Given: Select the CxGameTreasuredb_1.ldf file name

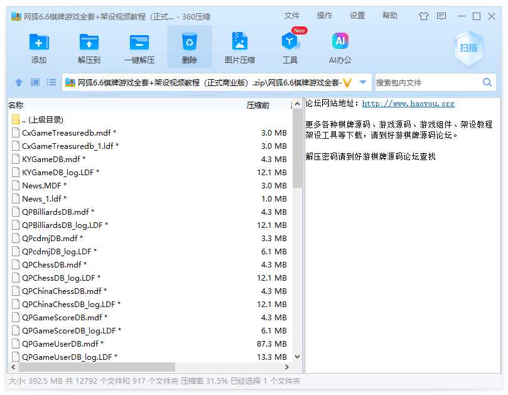Looking at the screenshot, I should point(70,146).
